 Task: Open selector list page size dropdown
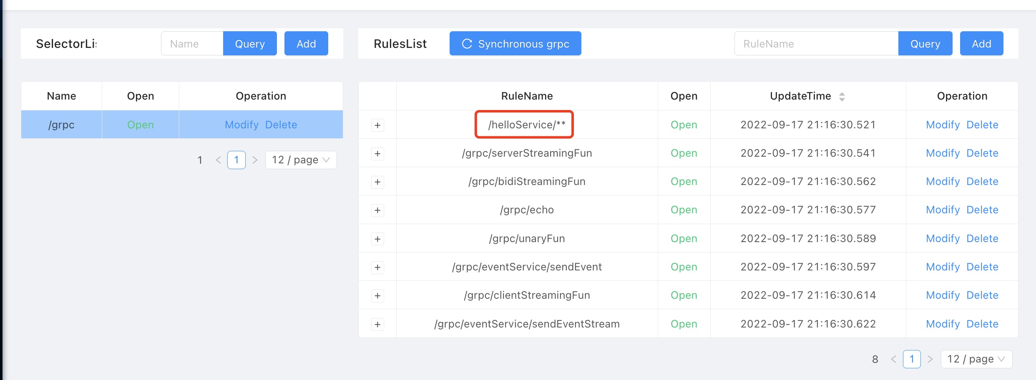coord(301,160)
